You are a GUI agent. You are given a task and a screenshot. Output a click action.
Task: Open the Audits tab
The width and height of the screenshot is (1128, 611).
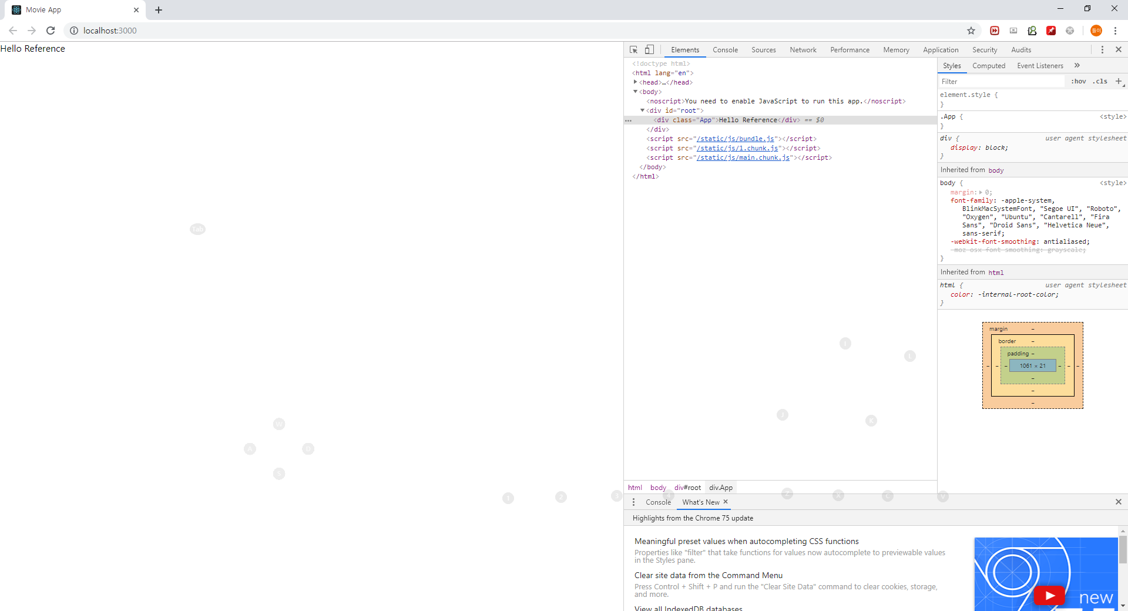[1021, 50]
